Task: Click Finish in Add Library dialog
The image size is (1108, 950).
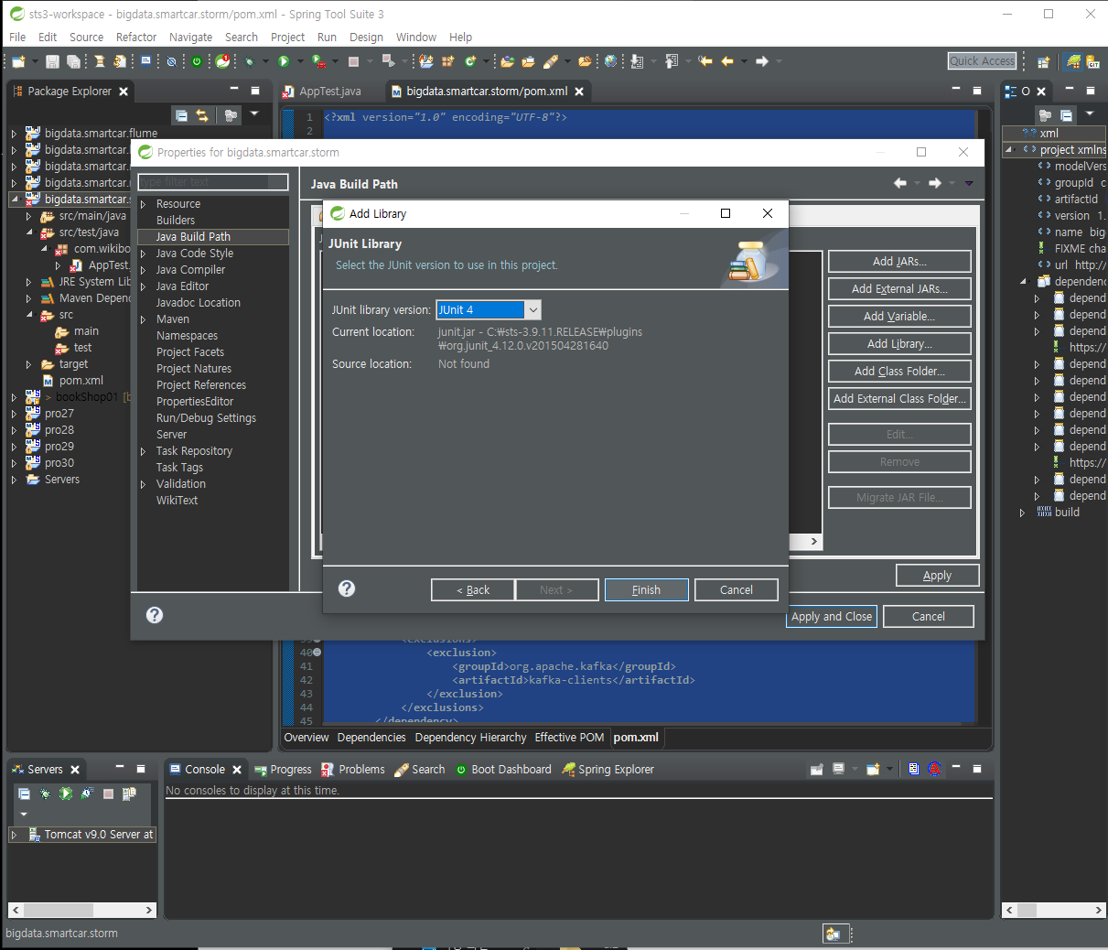Action: 646,590
